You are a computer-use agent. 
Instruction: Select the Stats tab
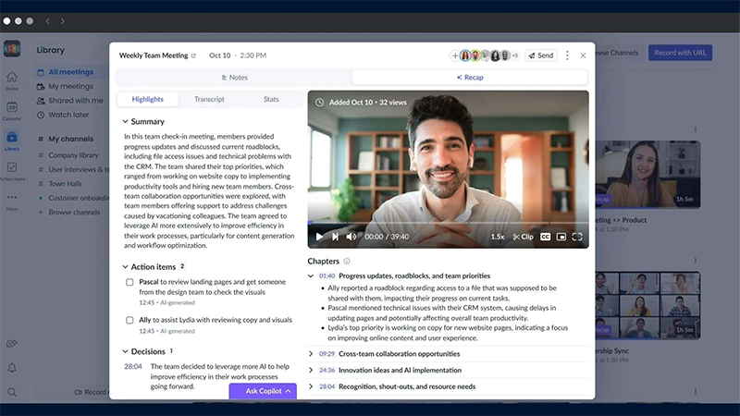tap(271, 99)
